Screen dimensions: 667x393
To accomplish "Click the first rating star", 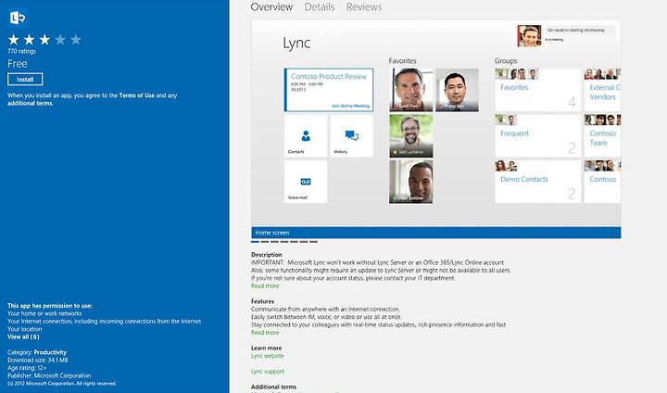I will 14,40.
